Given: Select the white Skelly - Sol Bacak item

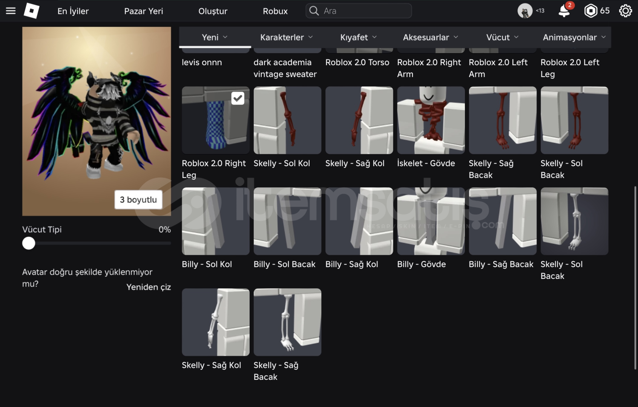Looking at the screenshot, I should [x=574, y=221].
